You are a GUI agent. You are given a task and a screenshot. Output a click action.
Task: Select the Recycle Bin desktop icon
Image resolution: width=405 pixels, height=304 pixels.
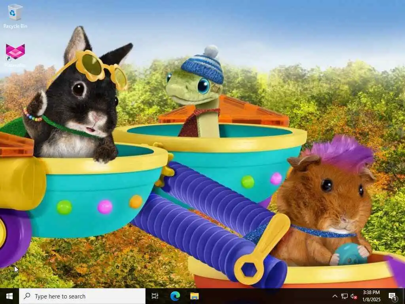15,16
